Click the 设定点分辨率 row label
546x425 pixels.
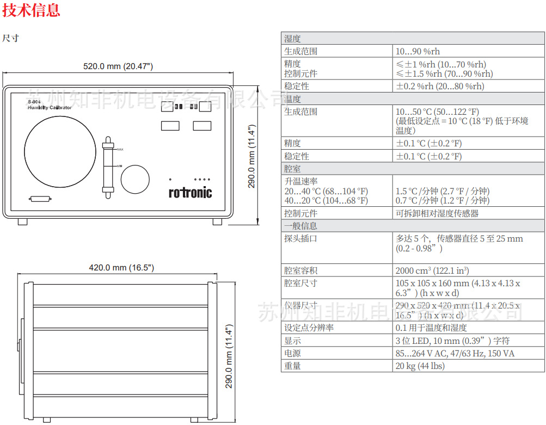coord(309,328)
